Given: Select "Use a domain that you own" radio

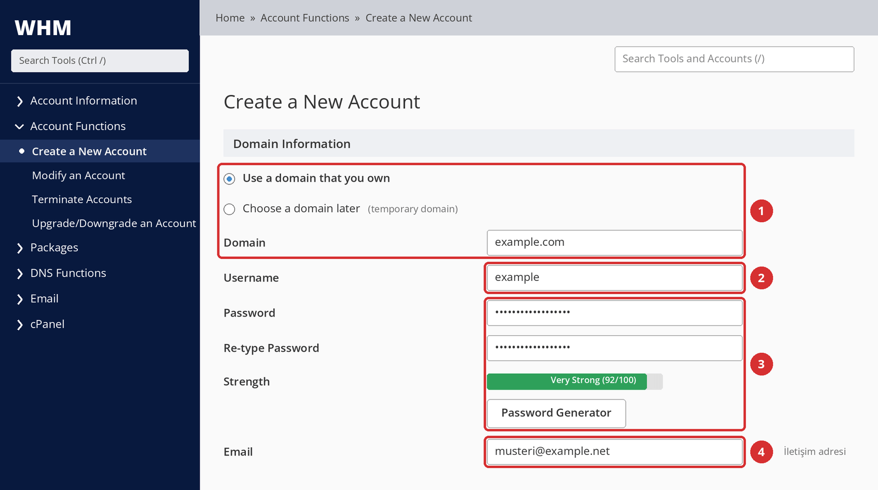Looking at the screenshot, I should 229,179.
